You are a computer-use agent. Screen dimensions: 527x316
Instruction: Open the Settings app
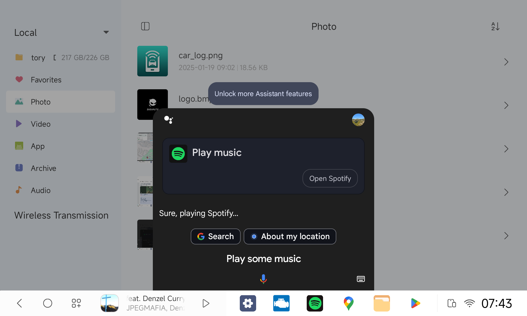248,303
